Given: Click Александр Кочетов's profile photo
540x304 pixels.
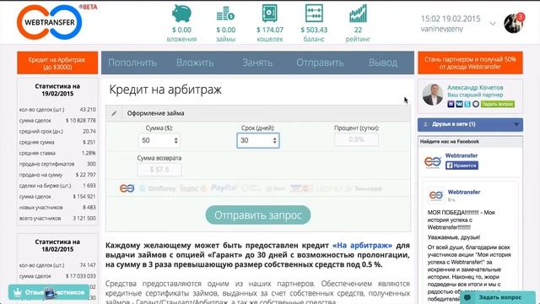Looking at the screenshot, I should pyautogui.click(x=433, y=95).
